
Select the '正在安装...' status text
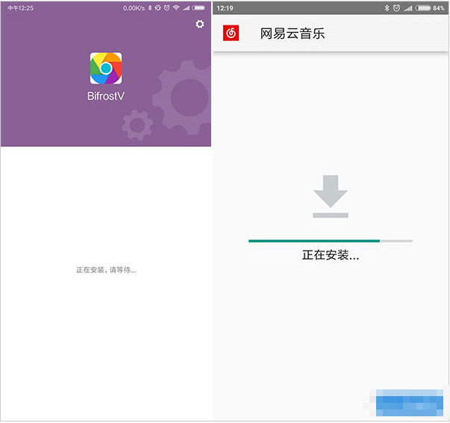(331, 255)
